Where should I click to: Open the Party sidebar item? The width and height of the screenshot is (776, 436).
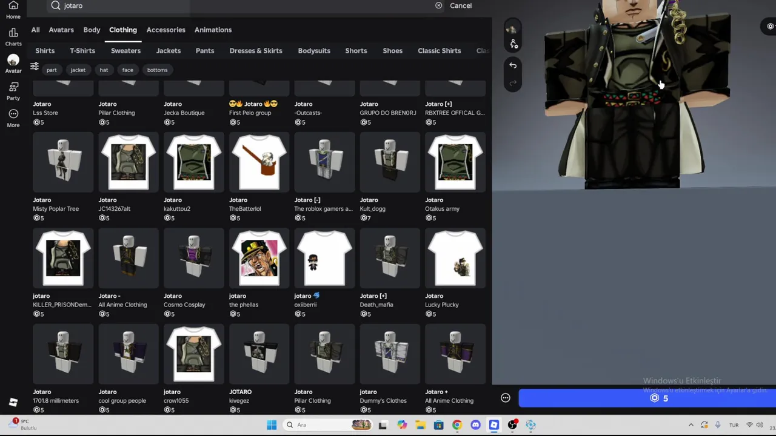coord(13,91)
